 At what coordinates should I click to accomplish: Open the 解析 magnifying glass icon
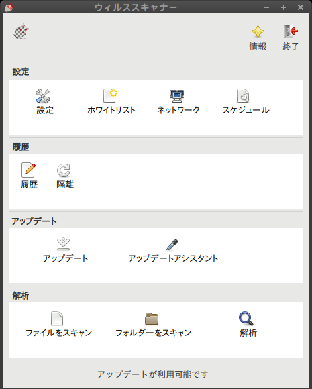tap(246, 319)
